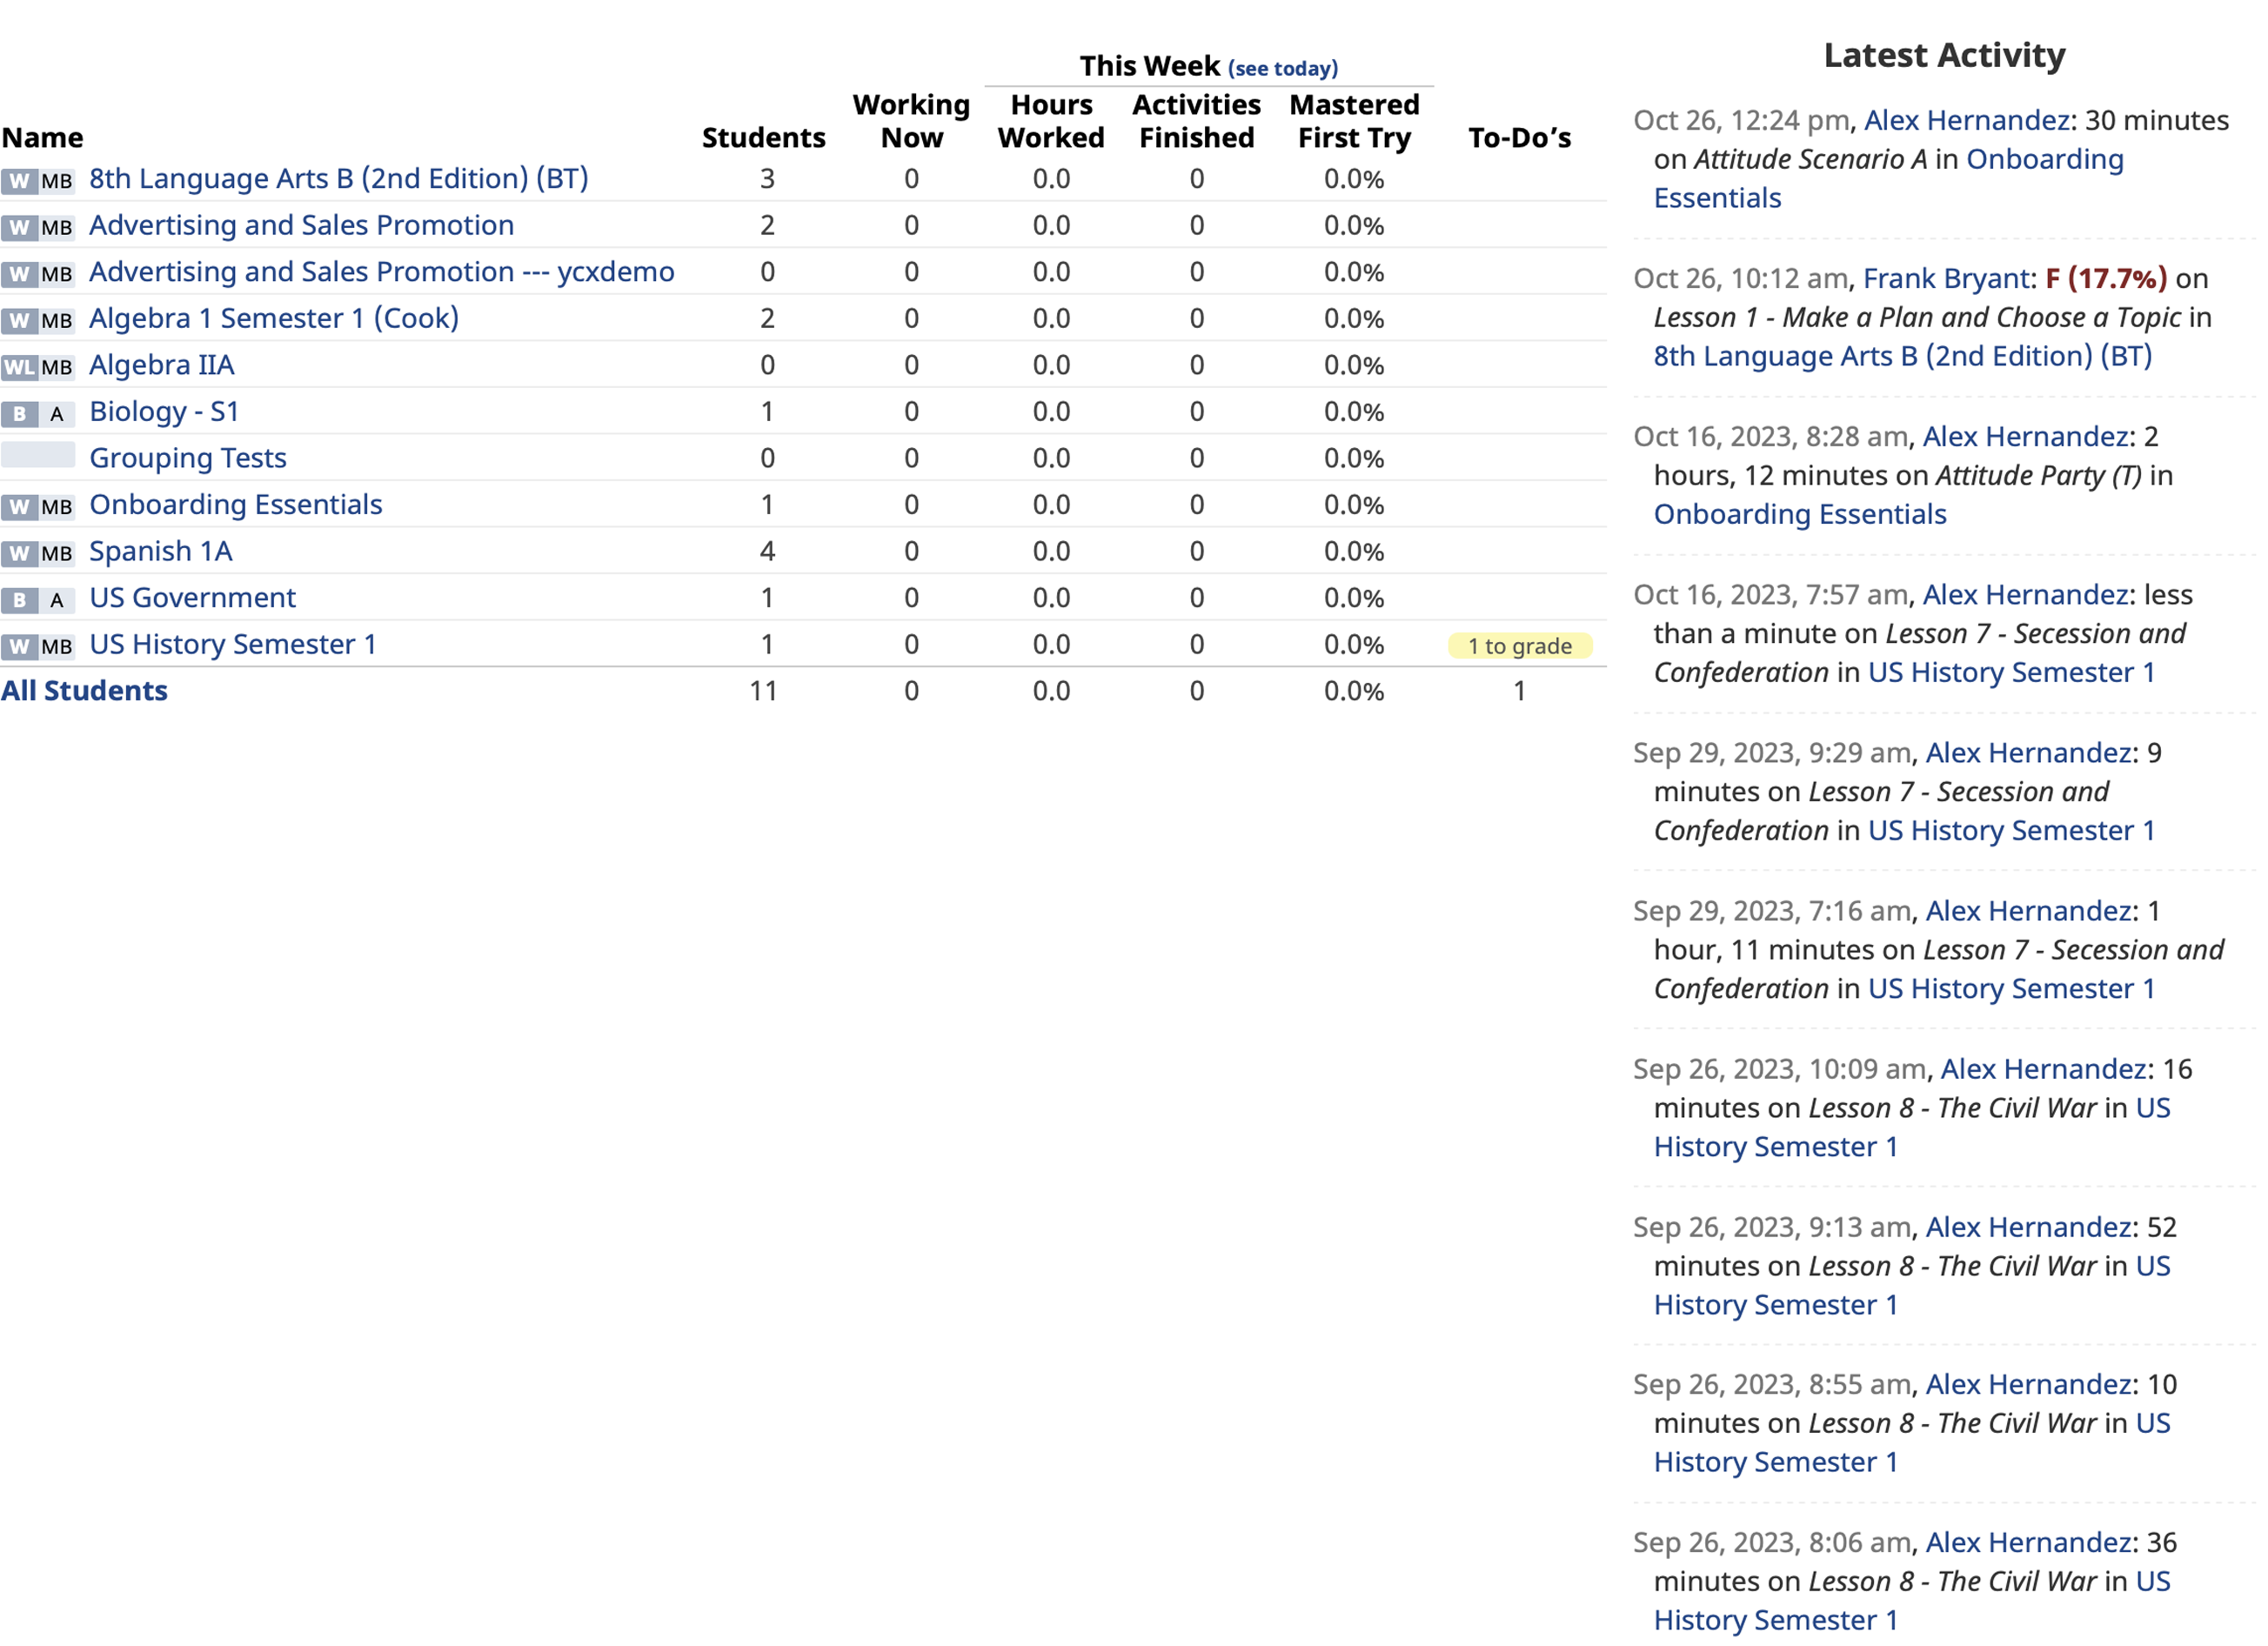This screenshot has height=1646, width=2268.
Task: Open Alex Hernandez in Oct 16, 8:28 am entry
Action: 2026,437
